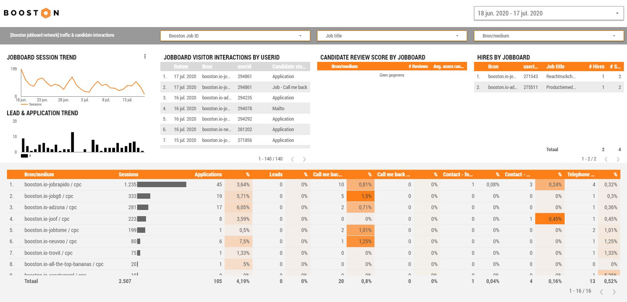Open the chart options three-dot menu
The width and height of the screenshot is (627, 302).
tap(145, 56)
